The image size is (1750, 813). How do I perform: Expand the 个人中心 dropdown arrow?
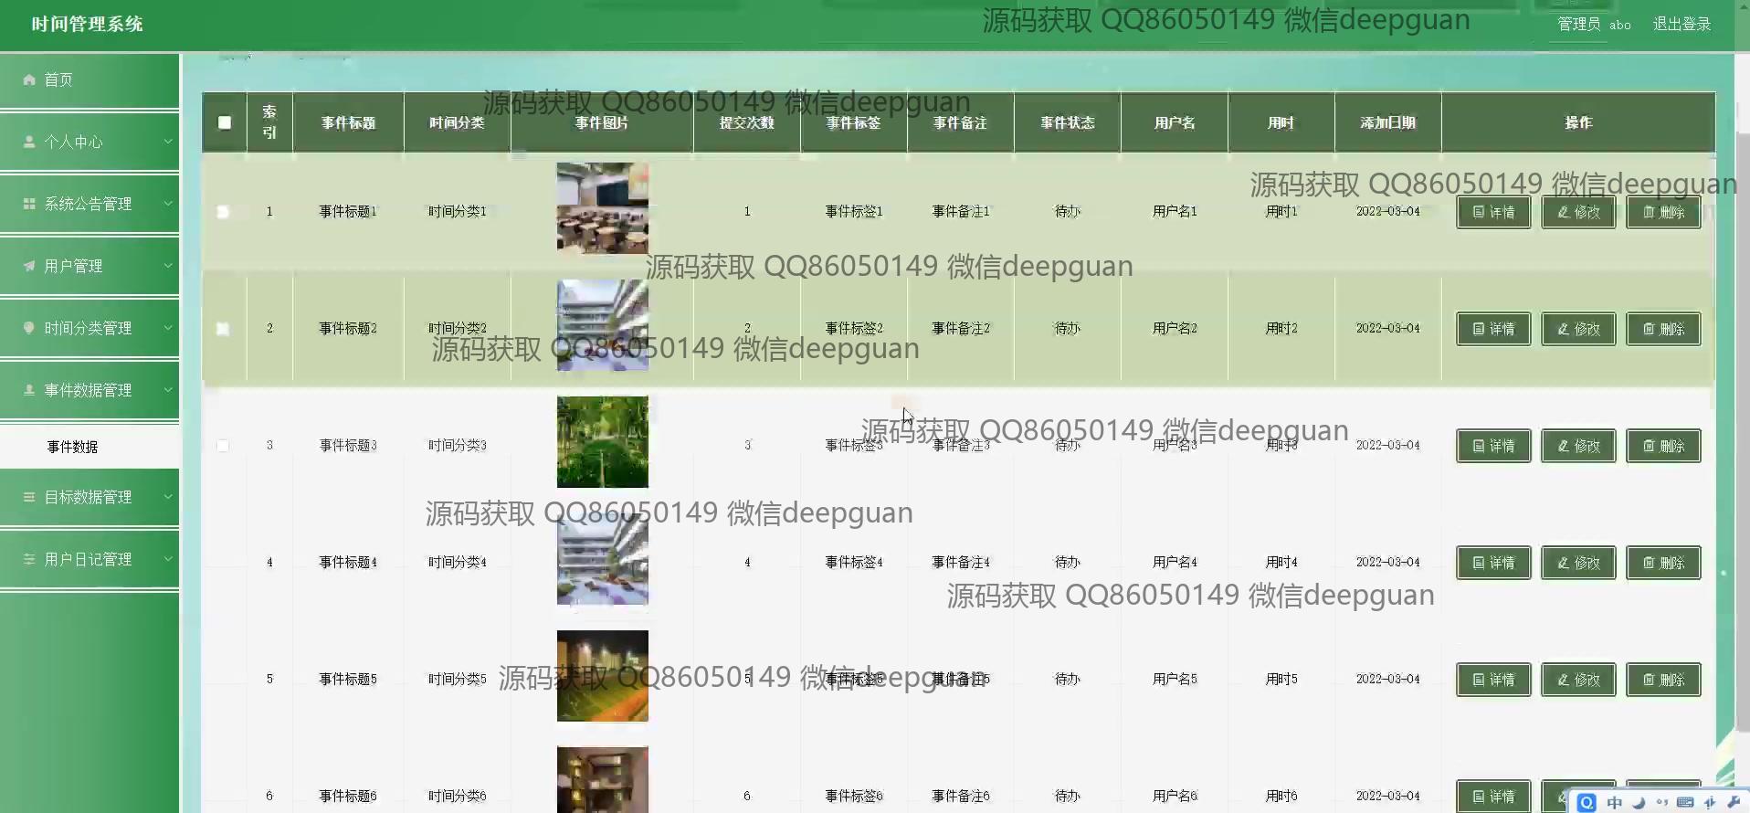pyautogui.click(x=168, y=142)
